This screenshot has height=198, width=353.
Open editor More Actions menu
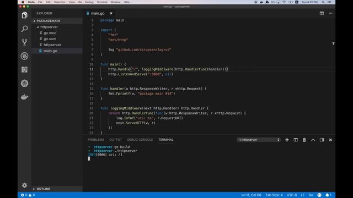(x=330, y=13)
